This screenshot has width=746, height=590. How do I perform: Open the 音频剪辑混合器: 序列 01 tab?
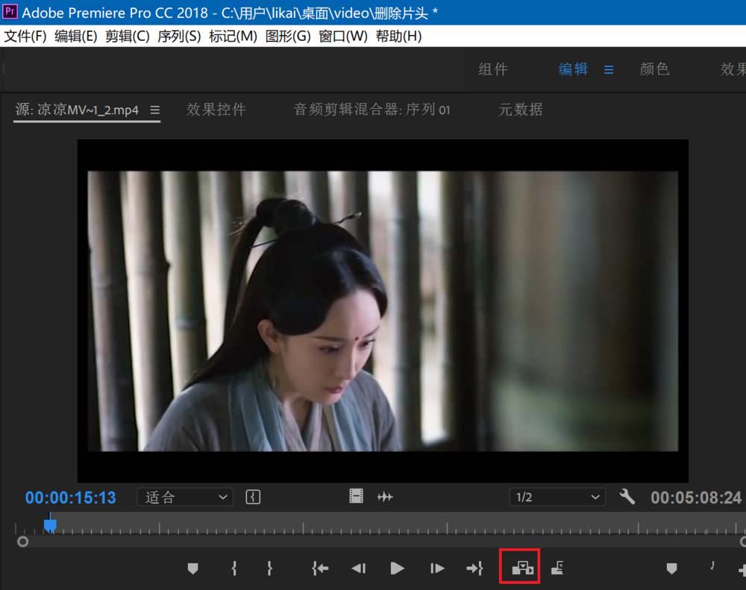pyautogui.click(x=372, y=110)
